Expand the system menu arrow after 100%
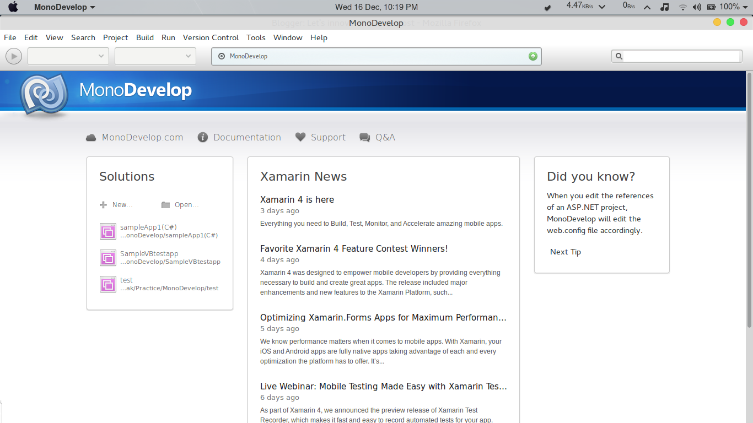The height and width of the screenshot is (423, 753). [745, 7]
